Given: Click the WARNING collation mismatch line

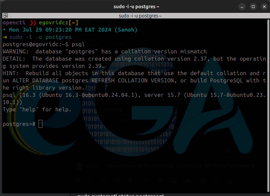Looking at the screenshot, I should pyautogui.click(x=105, y=51).
